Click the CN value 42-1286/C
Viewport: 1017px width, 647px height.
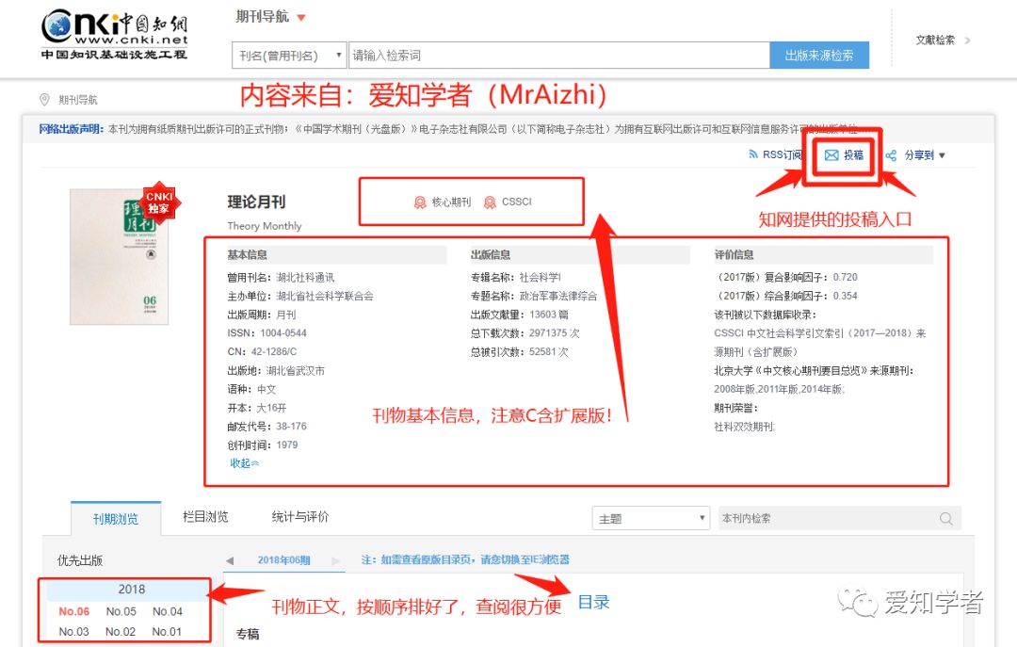pos(274,351)
